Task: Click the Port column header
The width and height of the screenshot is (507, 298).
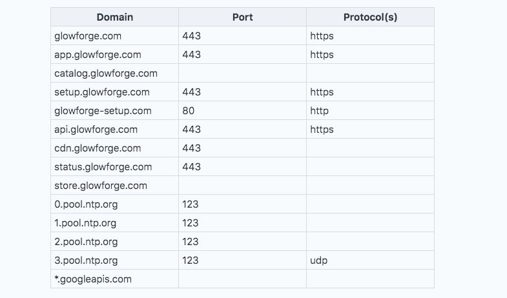Action: (242, 17)
